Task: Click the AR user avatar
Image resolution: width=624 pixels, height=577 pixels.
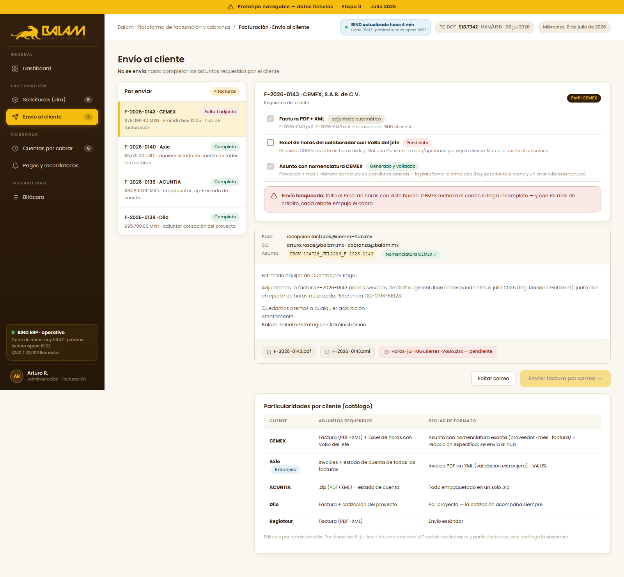Action: coord(17,376)
